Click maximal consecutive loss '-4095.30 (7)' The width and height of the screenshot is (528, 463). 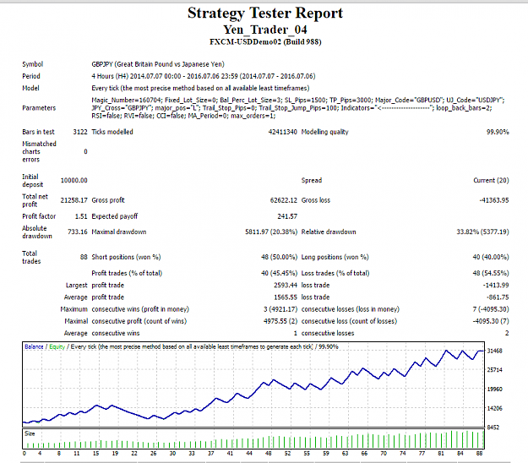pos(491,321)
